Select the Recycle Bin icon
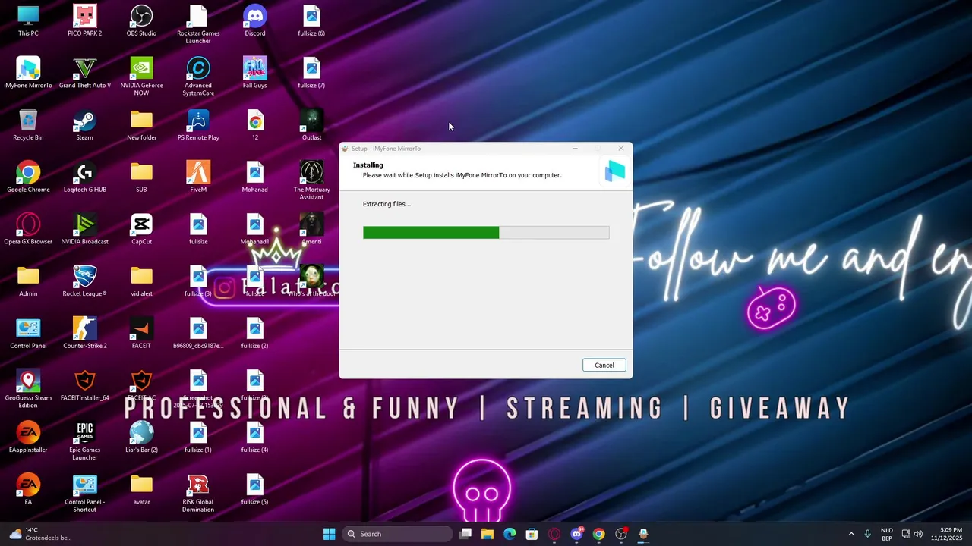This screenshot has width=972, height=546. pyautogui.click(x=28, y=126)
